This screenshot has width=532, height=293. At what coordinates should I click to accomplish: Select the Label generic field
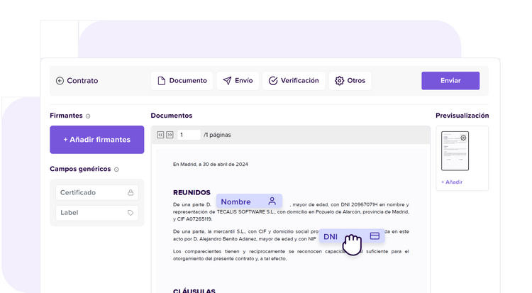(90, 213)
